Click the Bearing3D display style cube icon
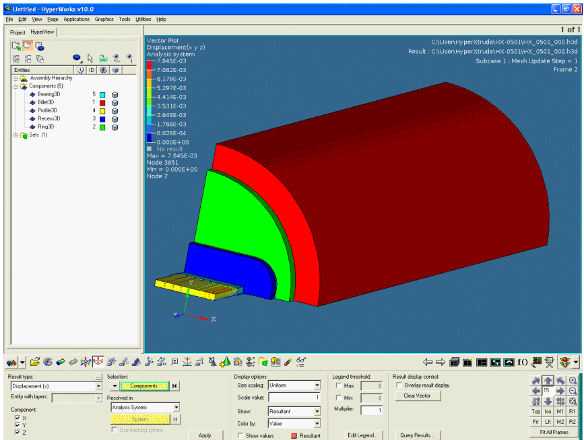This screenshot has height=440, width=584. tap(115, 95)
